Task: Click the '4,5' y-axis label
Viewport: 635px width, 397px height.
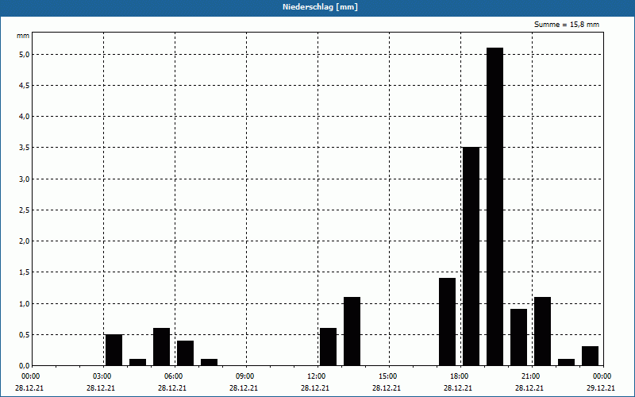Action: pos(24,86)
